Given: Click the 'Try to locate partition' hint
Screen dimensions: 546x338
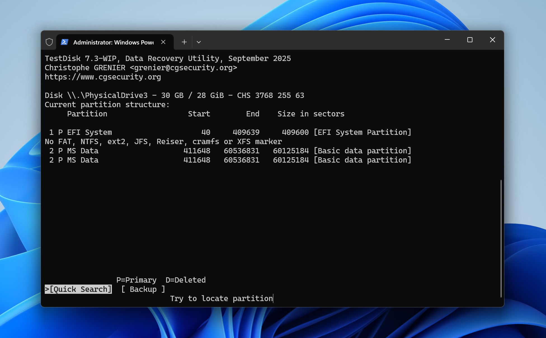Looking at the screenshot, I should tap(222, 299).
